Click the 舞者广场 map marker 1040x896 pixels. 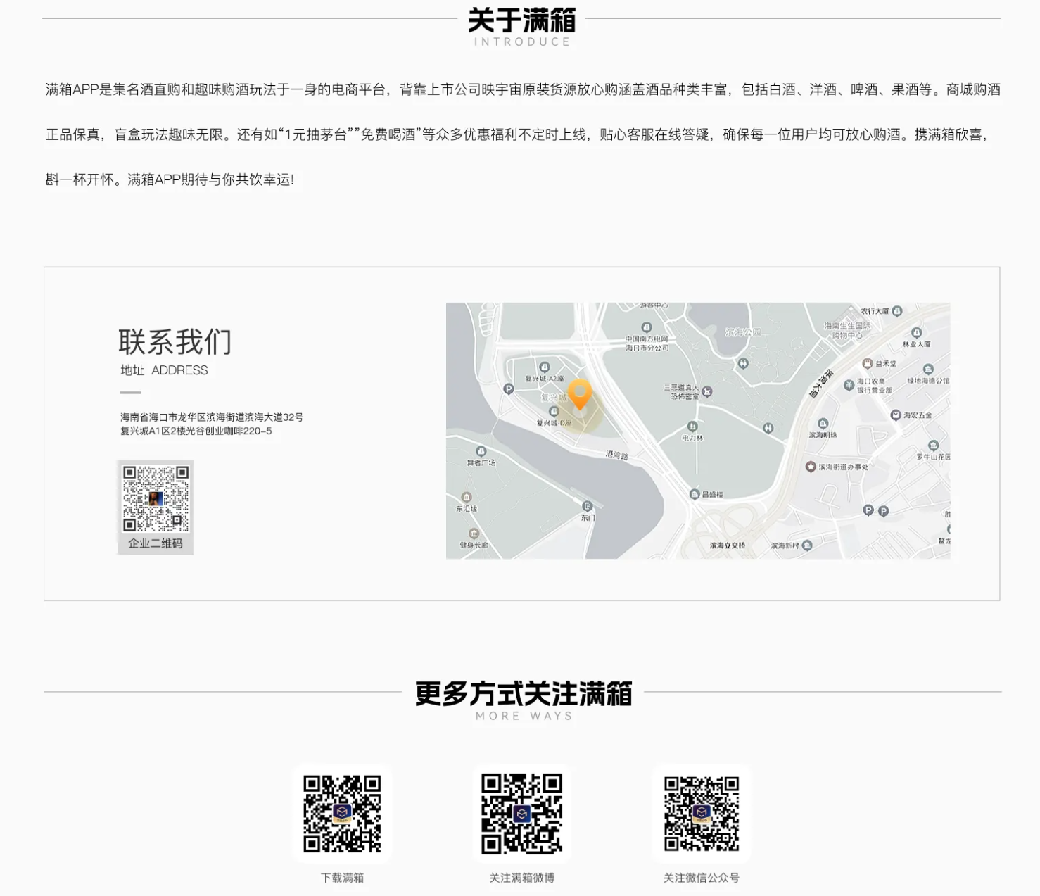point(481,451)
